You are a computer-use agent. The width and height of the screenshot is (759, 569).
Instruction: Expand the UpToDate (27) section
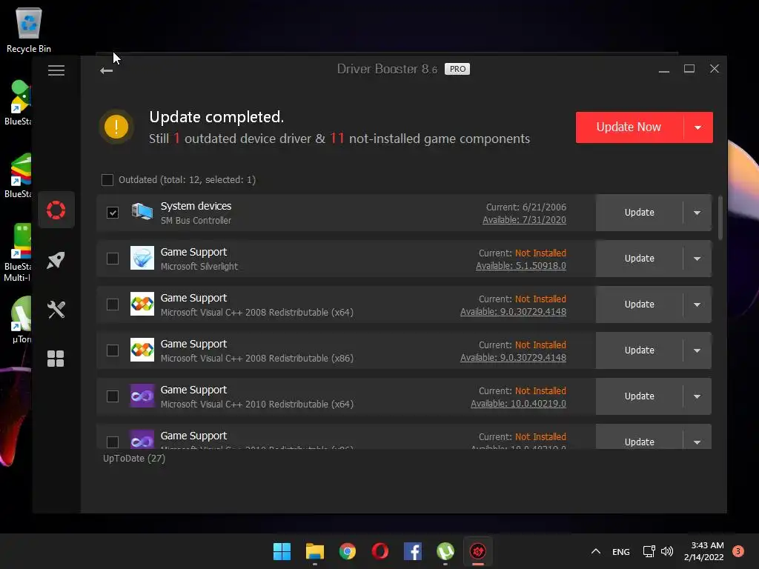click(x=134, y=458)
